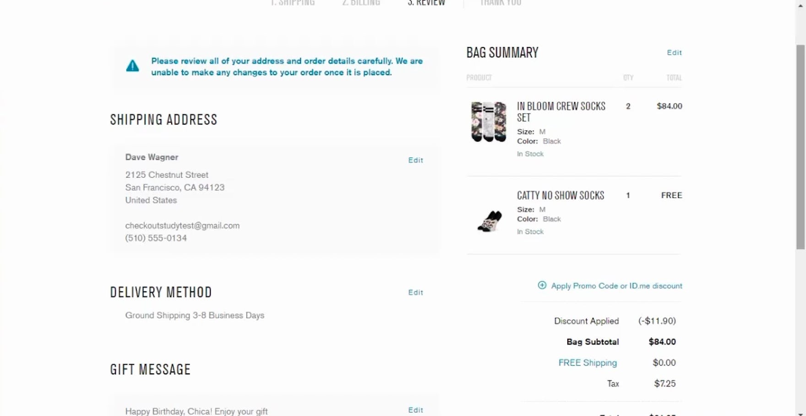Edit the shipping address
Viewport: 806px width, 416px height.
tap(415, 160)
